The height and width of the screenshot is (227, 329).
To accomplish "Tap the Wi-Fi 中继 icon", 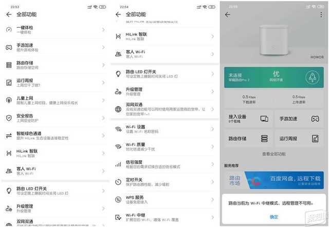I will coord(118,217).
